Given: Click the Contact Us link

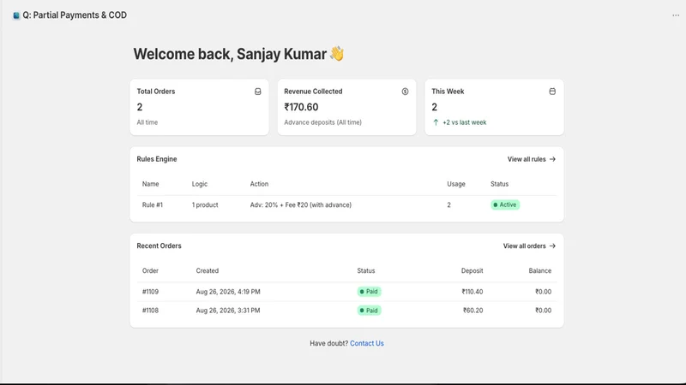Looking at the screenshot, I should point(367,344).
